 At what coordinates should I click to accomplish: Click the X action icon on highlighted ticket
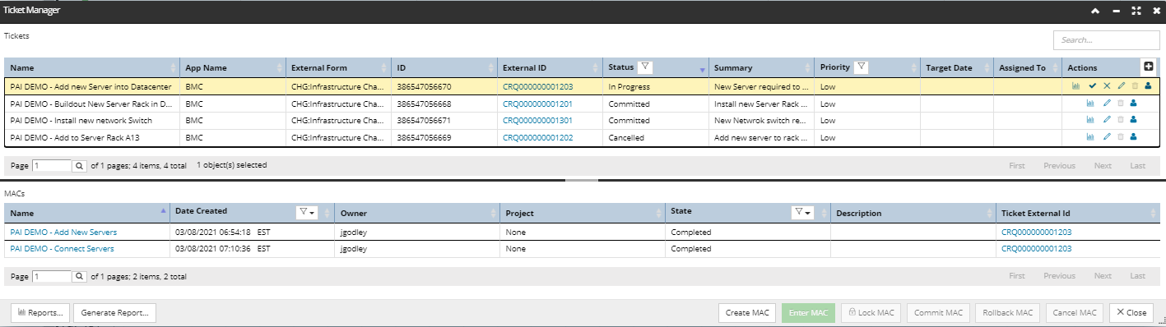pos(1107,85)
